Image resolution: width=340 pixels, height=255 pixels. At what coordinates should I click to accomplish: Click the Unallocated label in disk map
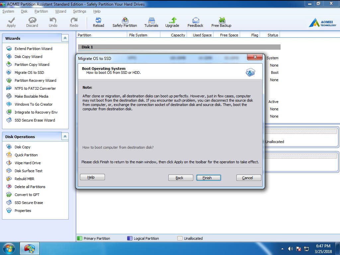click(x=275, y=142)
